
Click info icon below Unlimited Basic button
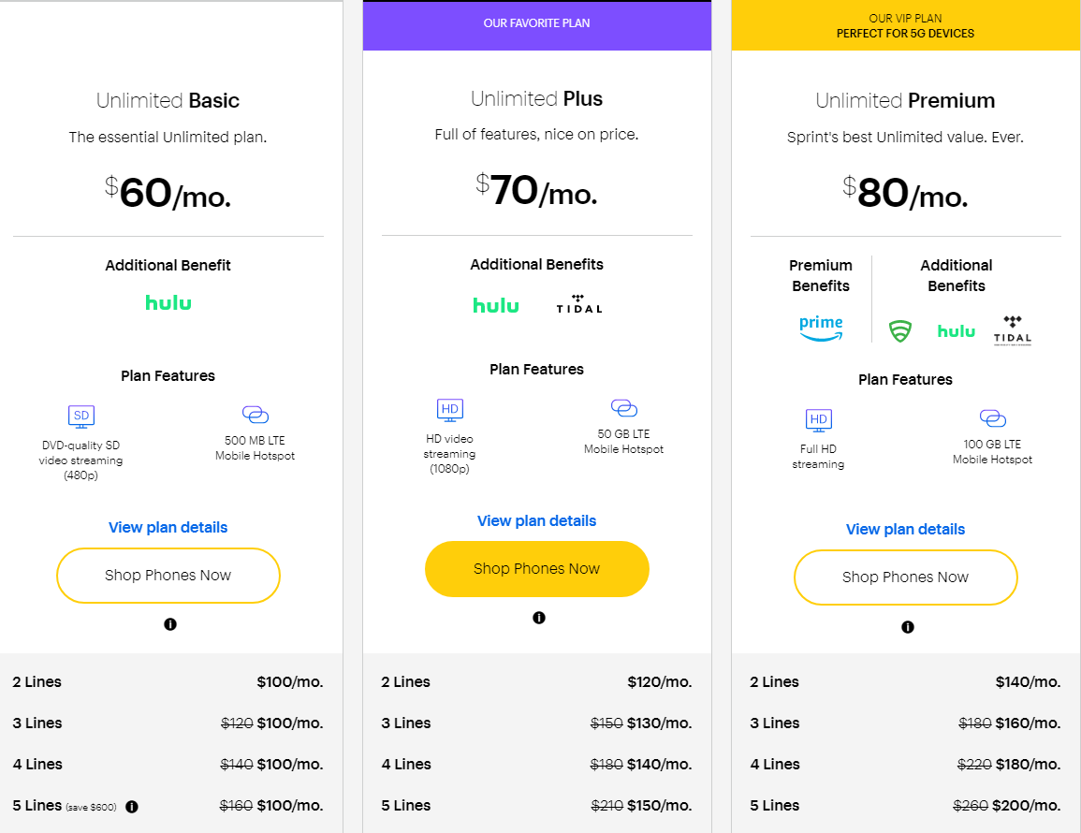[170, 624]
